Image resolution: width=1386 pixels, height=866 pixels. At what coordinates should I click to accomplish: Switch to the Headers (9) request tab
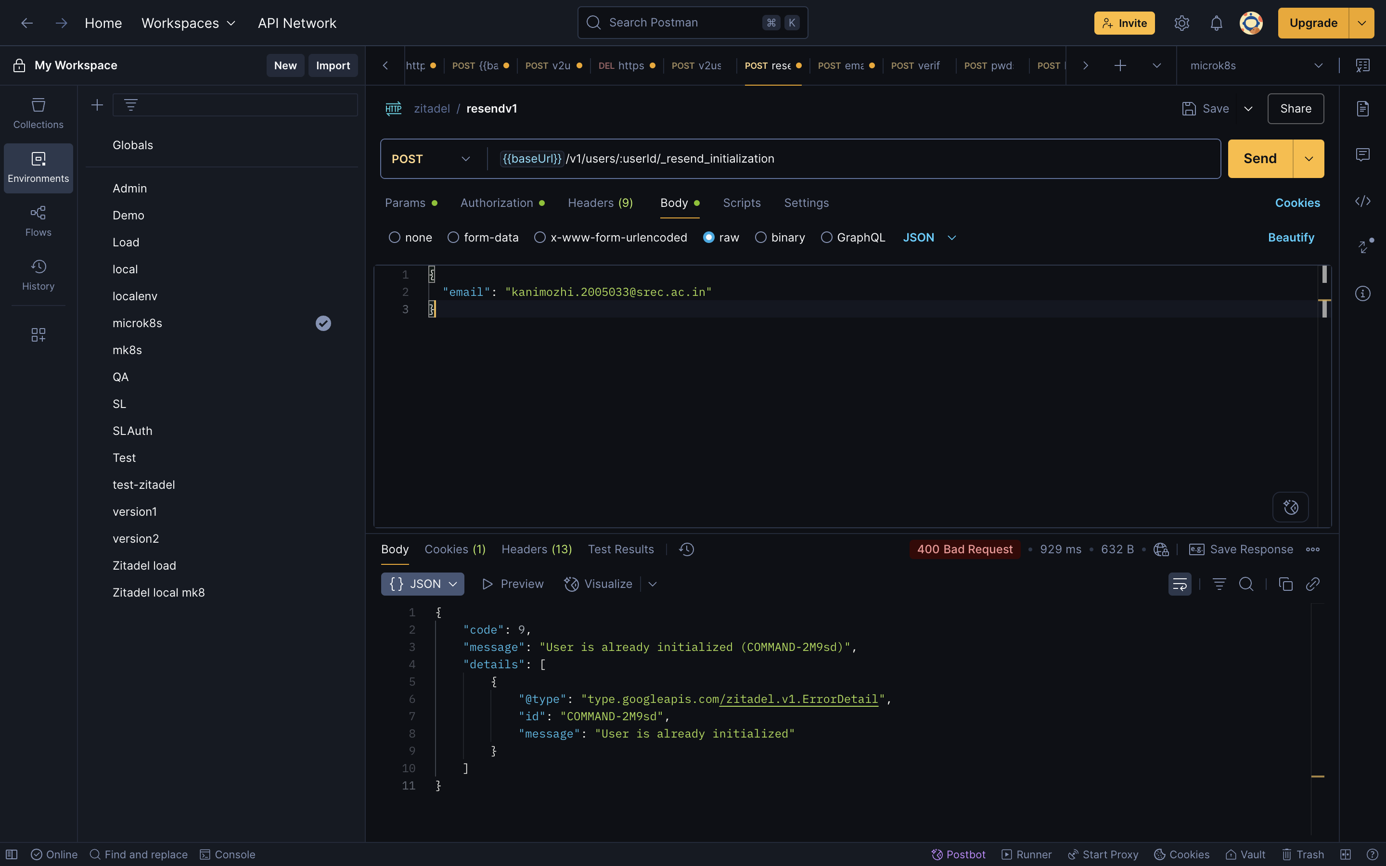click(x=600, y=203)
